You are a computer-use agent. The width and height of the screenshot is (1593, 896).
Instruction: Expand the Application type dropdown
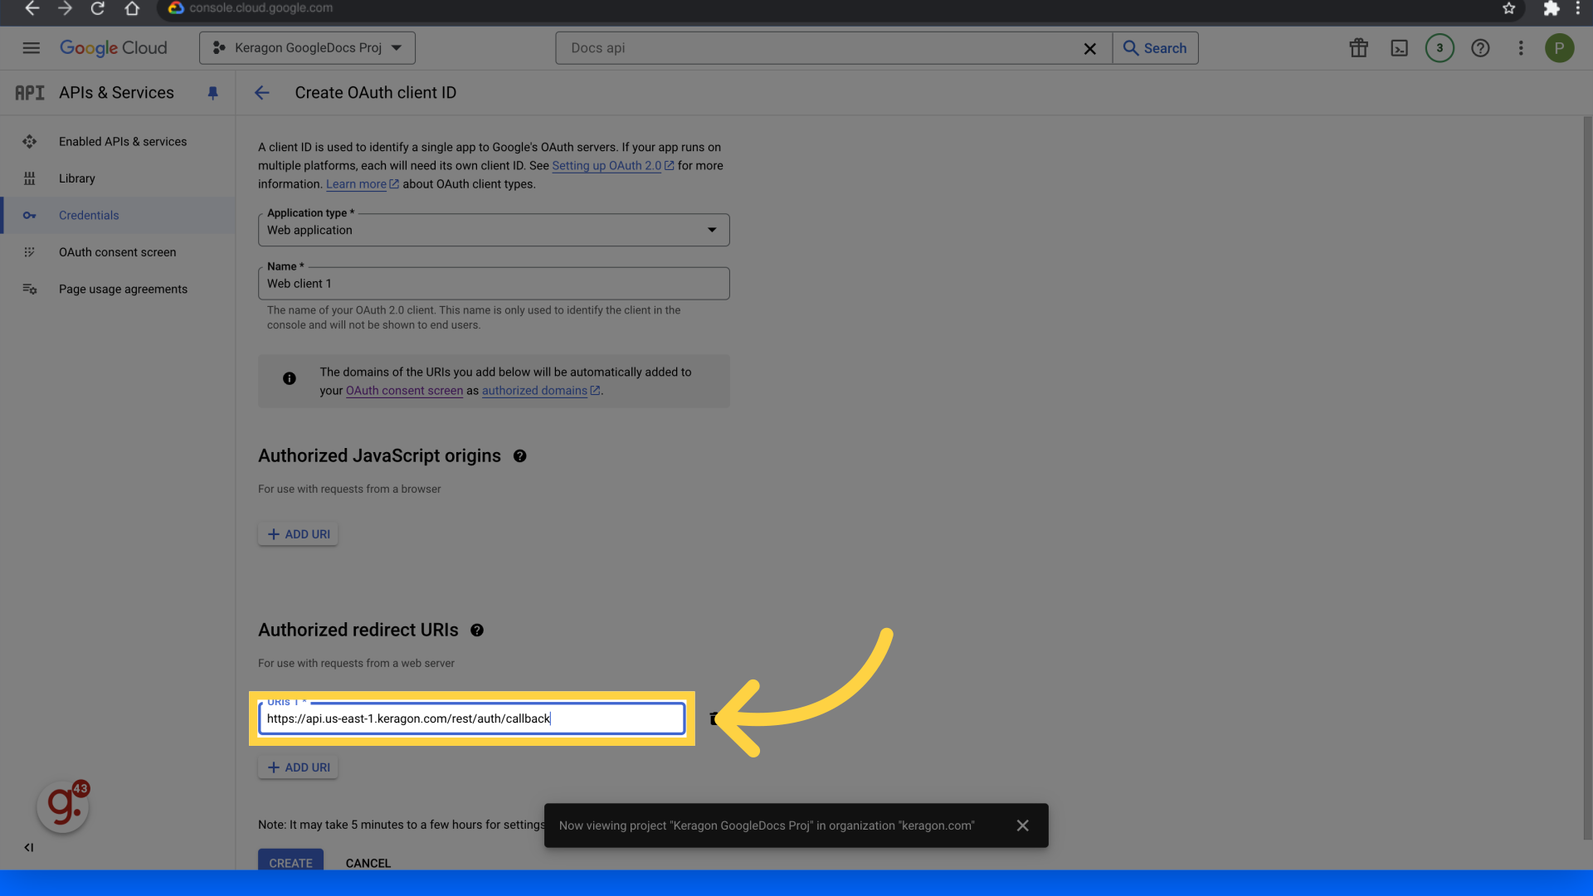[x=494, y=230]
